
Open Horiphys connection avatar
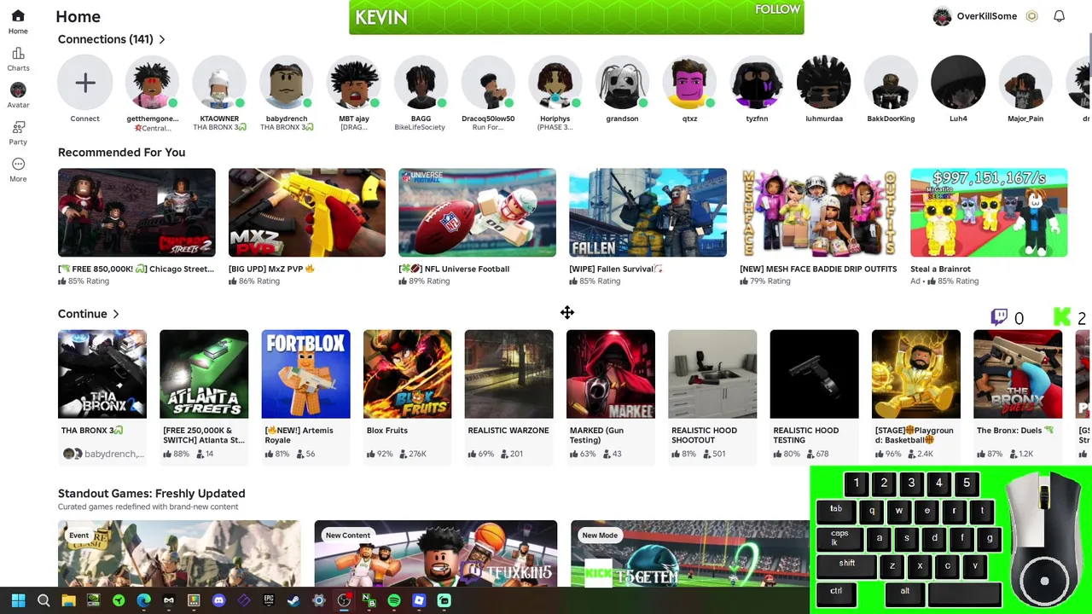555,83
